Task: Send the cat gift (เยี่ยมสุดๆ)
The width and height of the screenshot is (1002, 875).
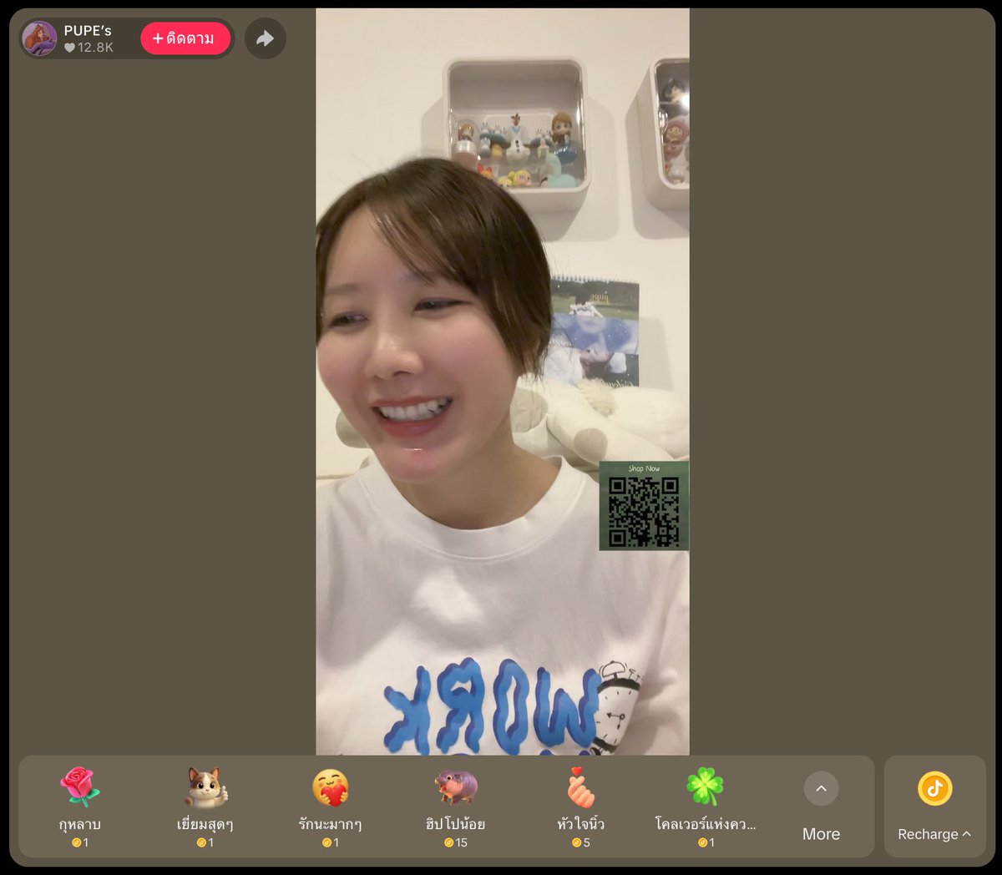Action: [205, 807]
